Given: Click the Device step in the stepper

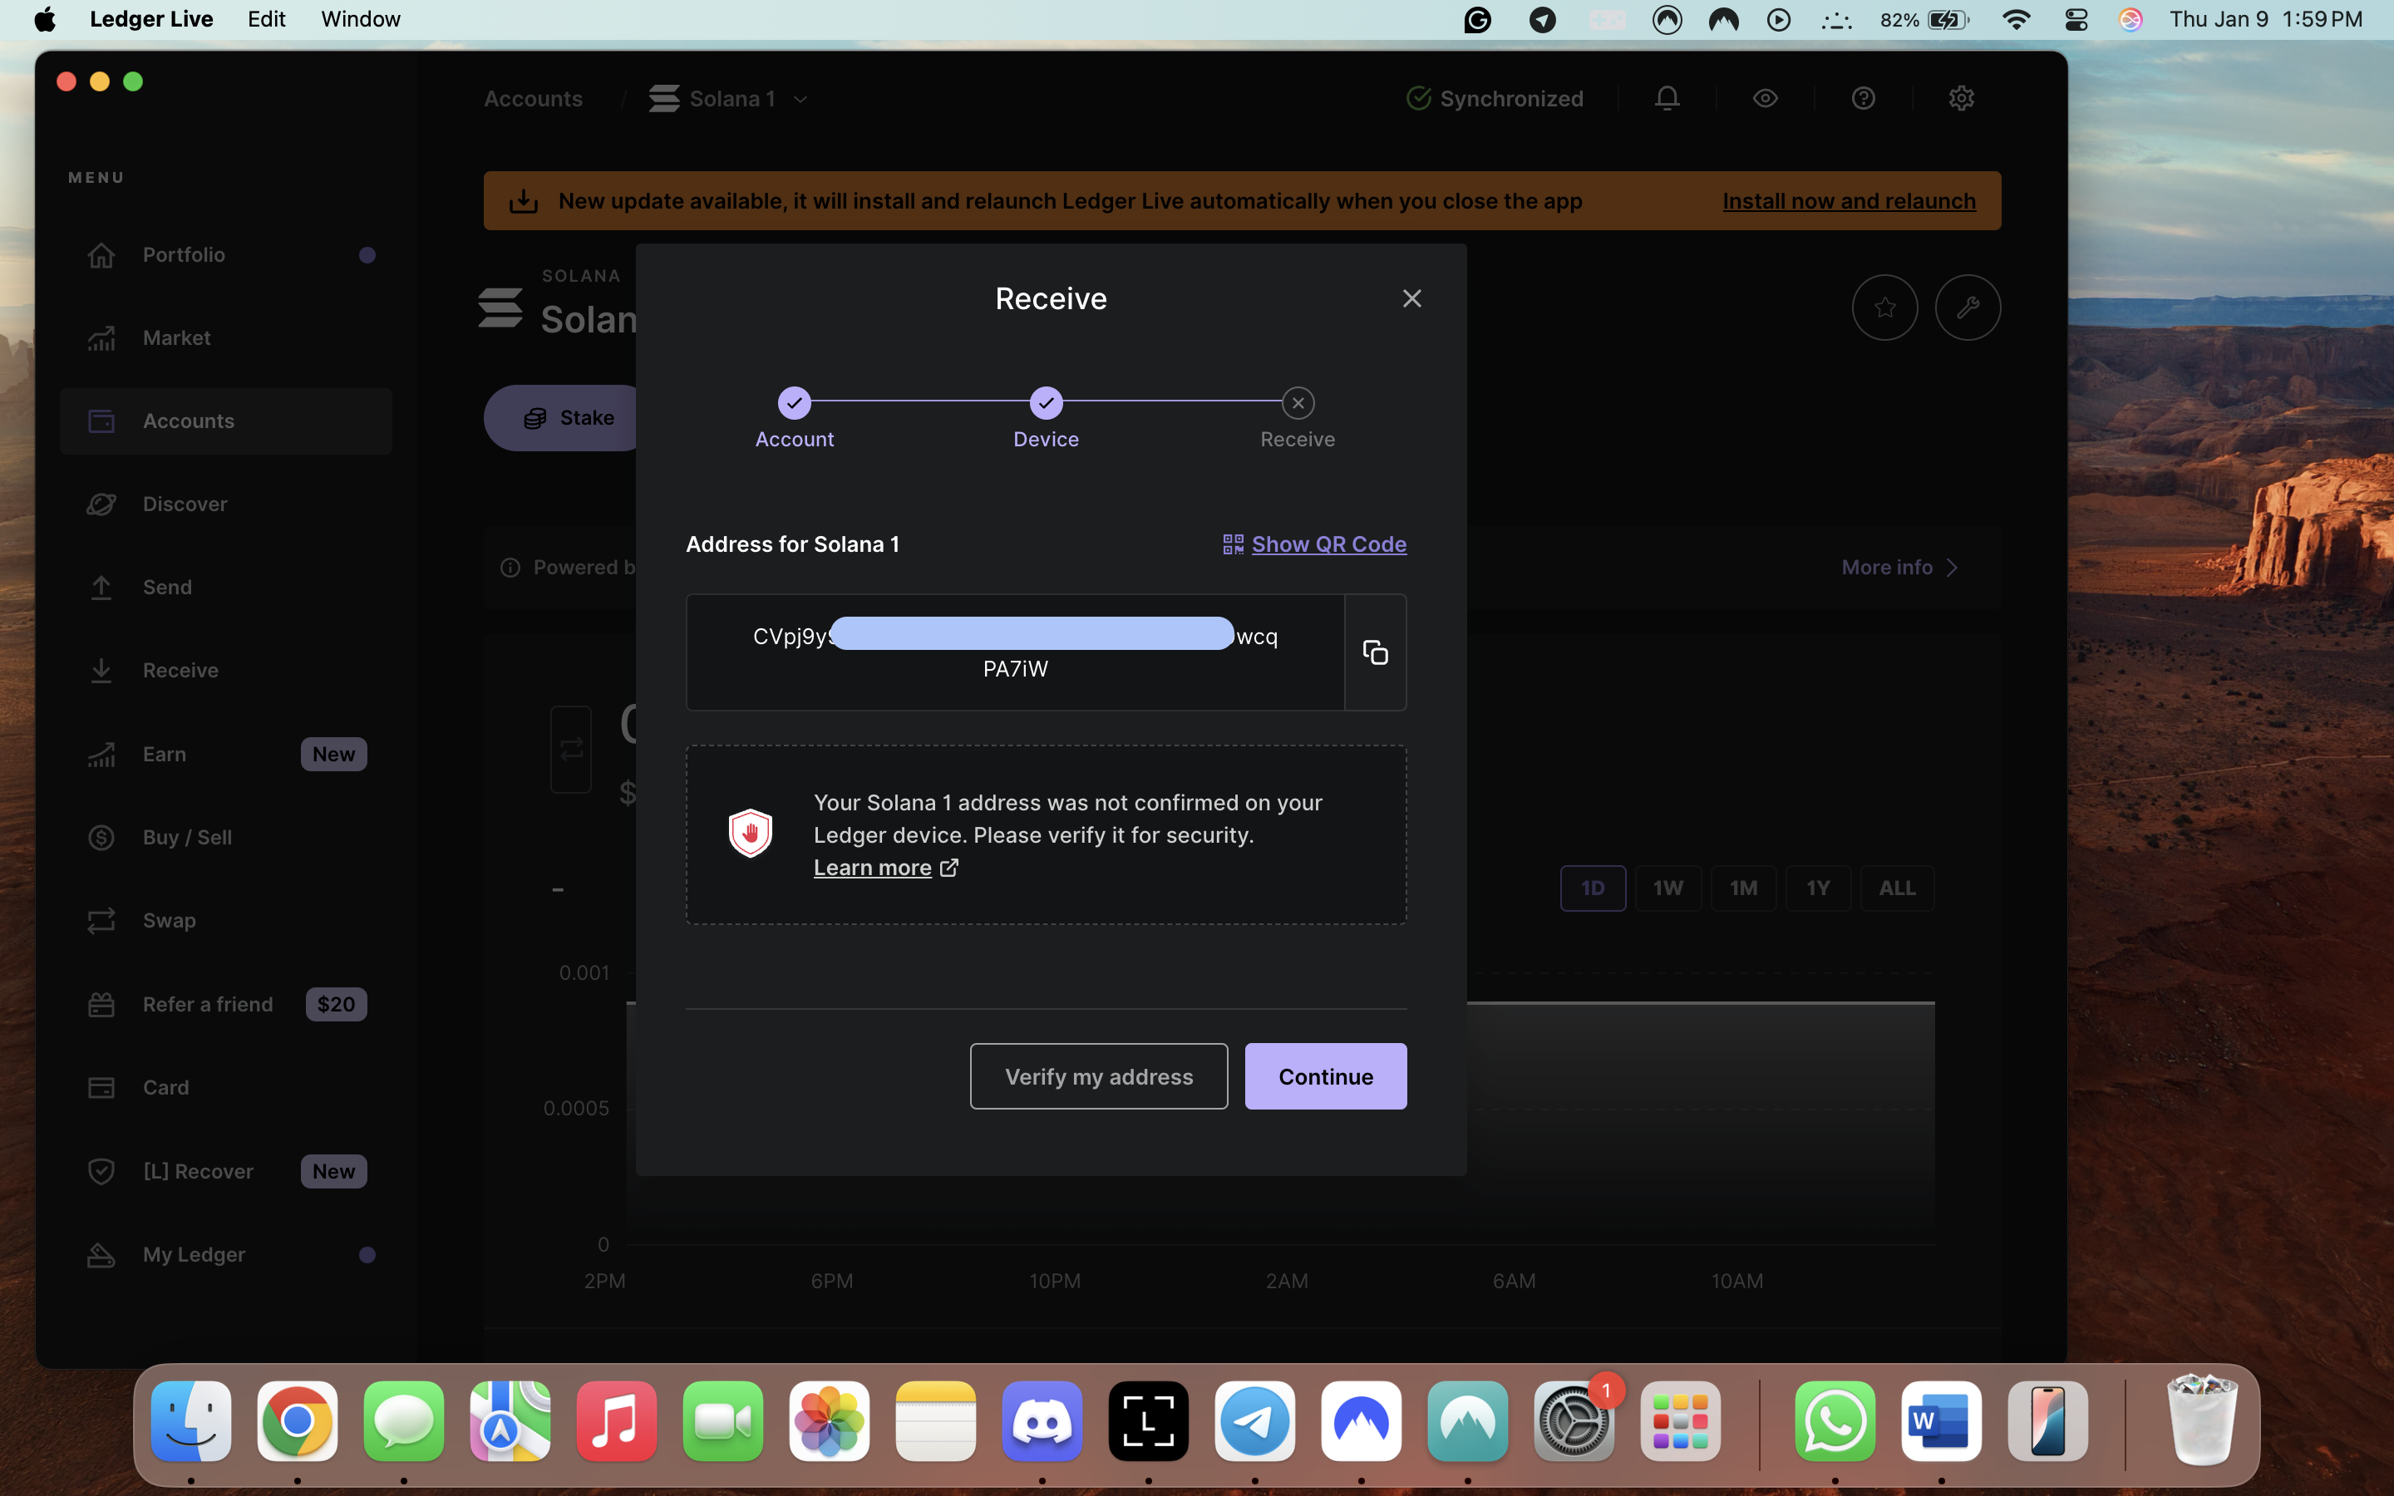Looking at the screenshot, I should pyautogui.click(x=1046, y=419).
